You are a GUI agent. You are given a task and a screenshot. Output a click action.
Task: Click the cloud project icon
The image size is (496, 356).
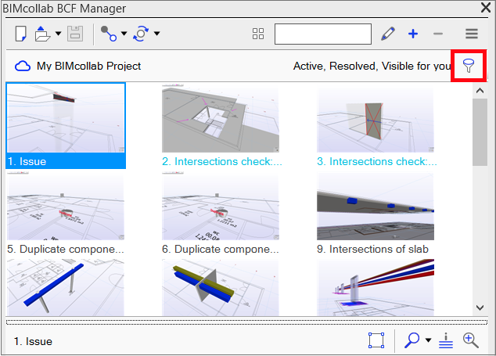coord(23,67)
